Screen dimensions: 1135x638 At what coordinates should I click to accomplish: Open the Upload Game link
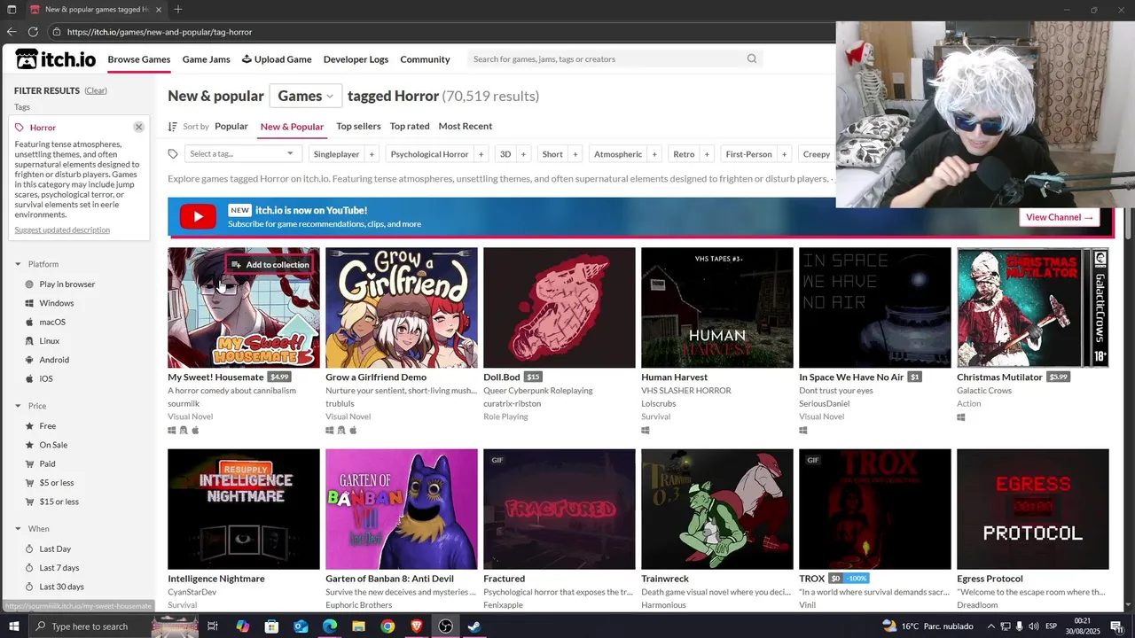coord(276,59)
